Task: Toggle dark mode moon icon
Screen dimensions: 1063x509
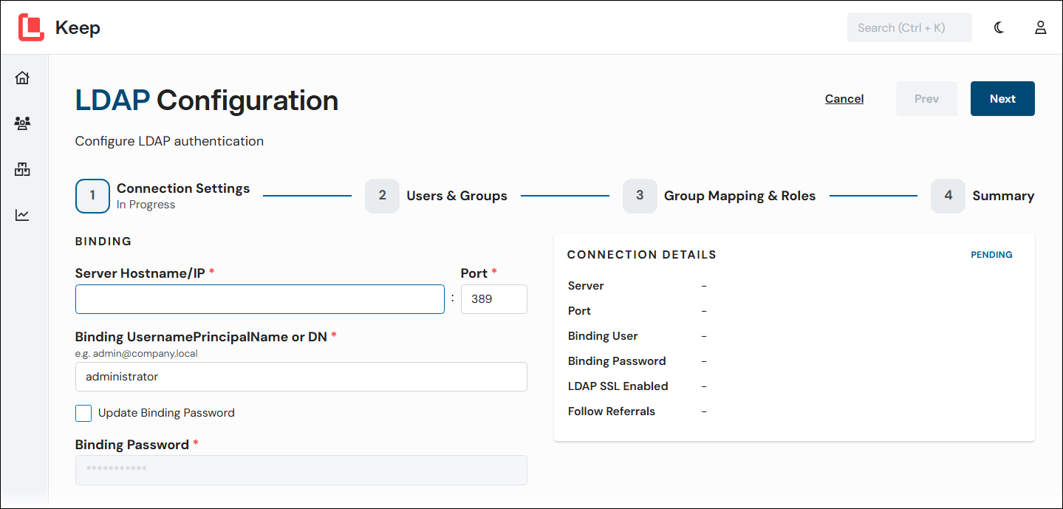Action: click(999, 27)
